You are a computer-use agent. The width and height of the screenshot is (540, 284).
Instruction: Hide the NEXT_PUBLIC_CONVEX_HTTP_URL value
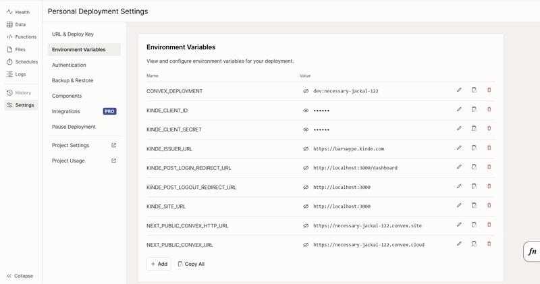click(306, 226)
